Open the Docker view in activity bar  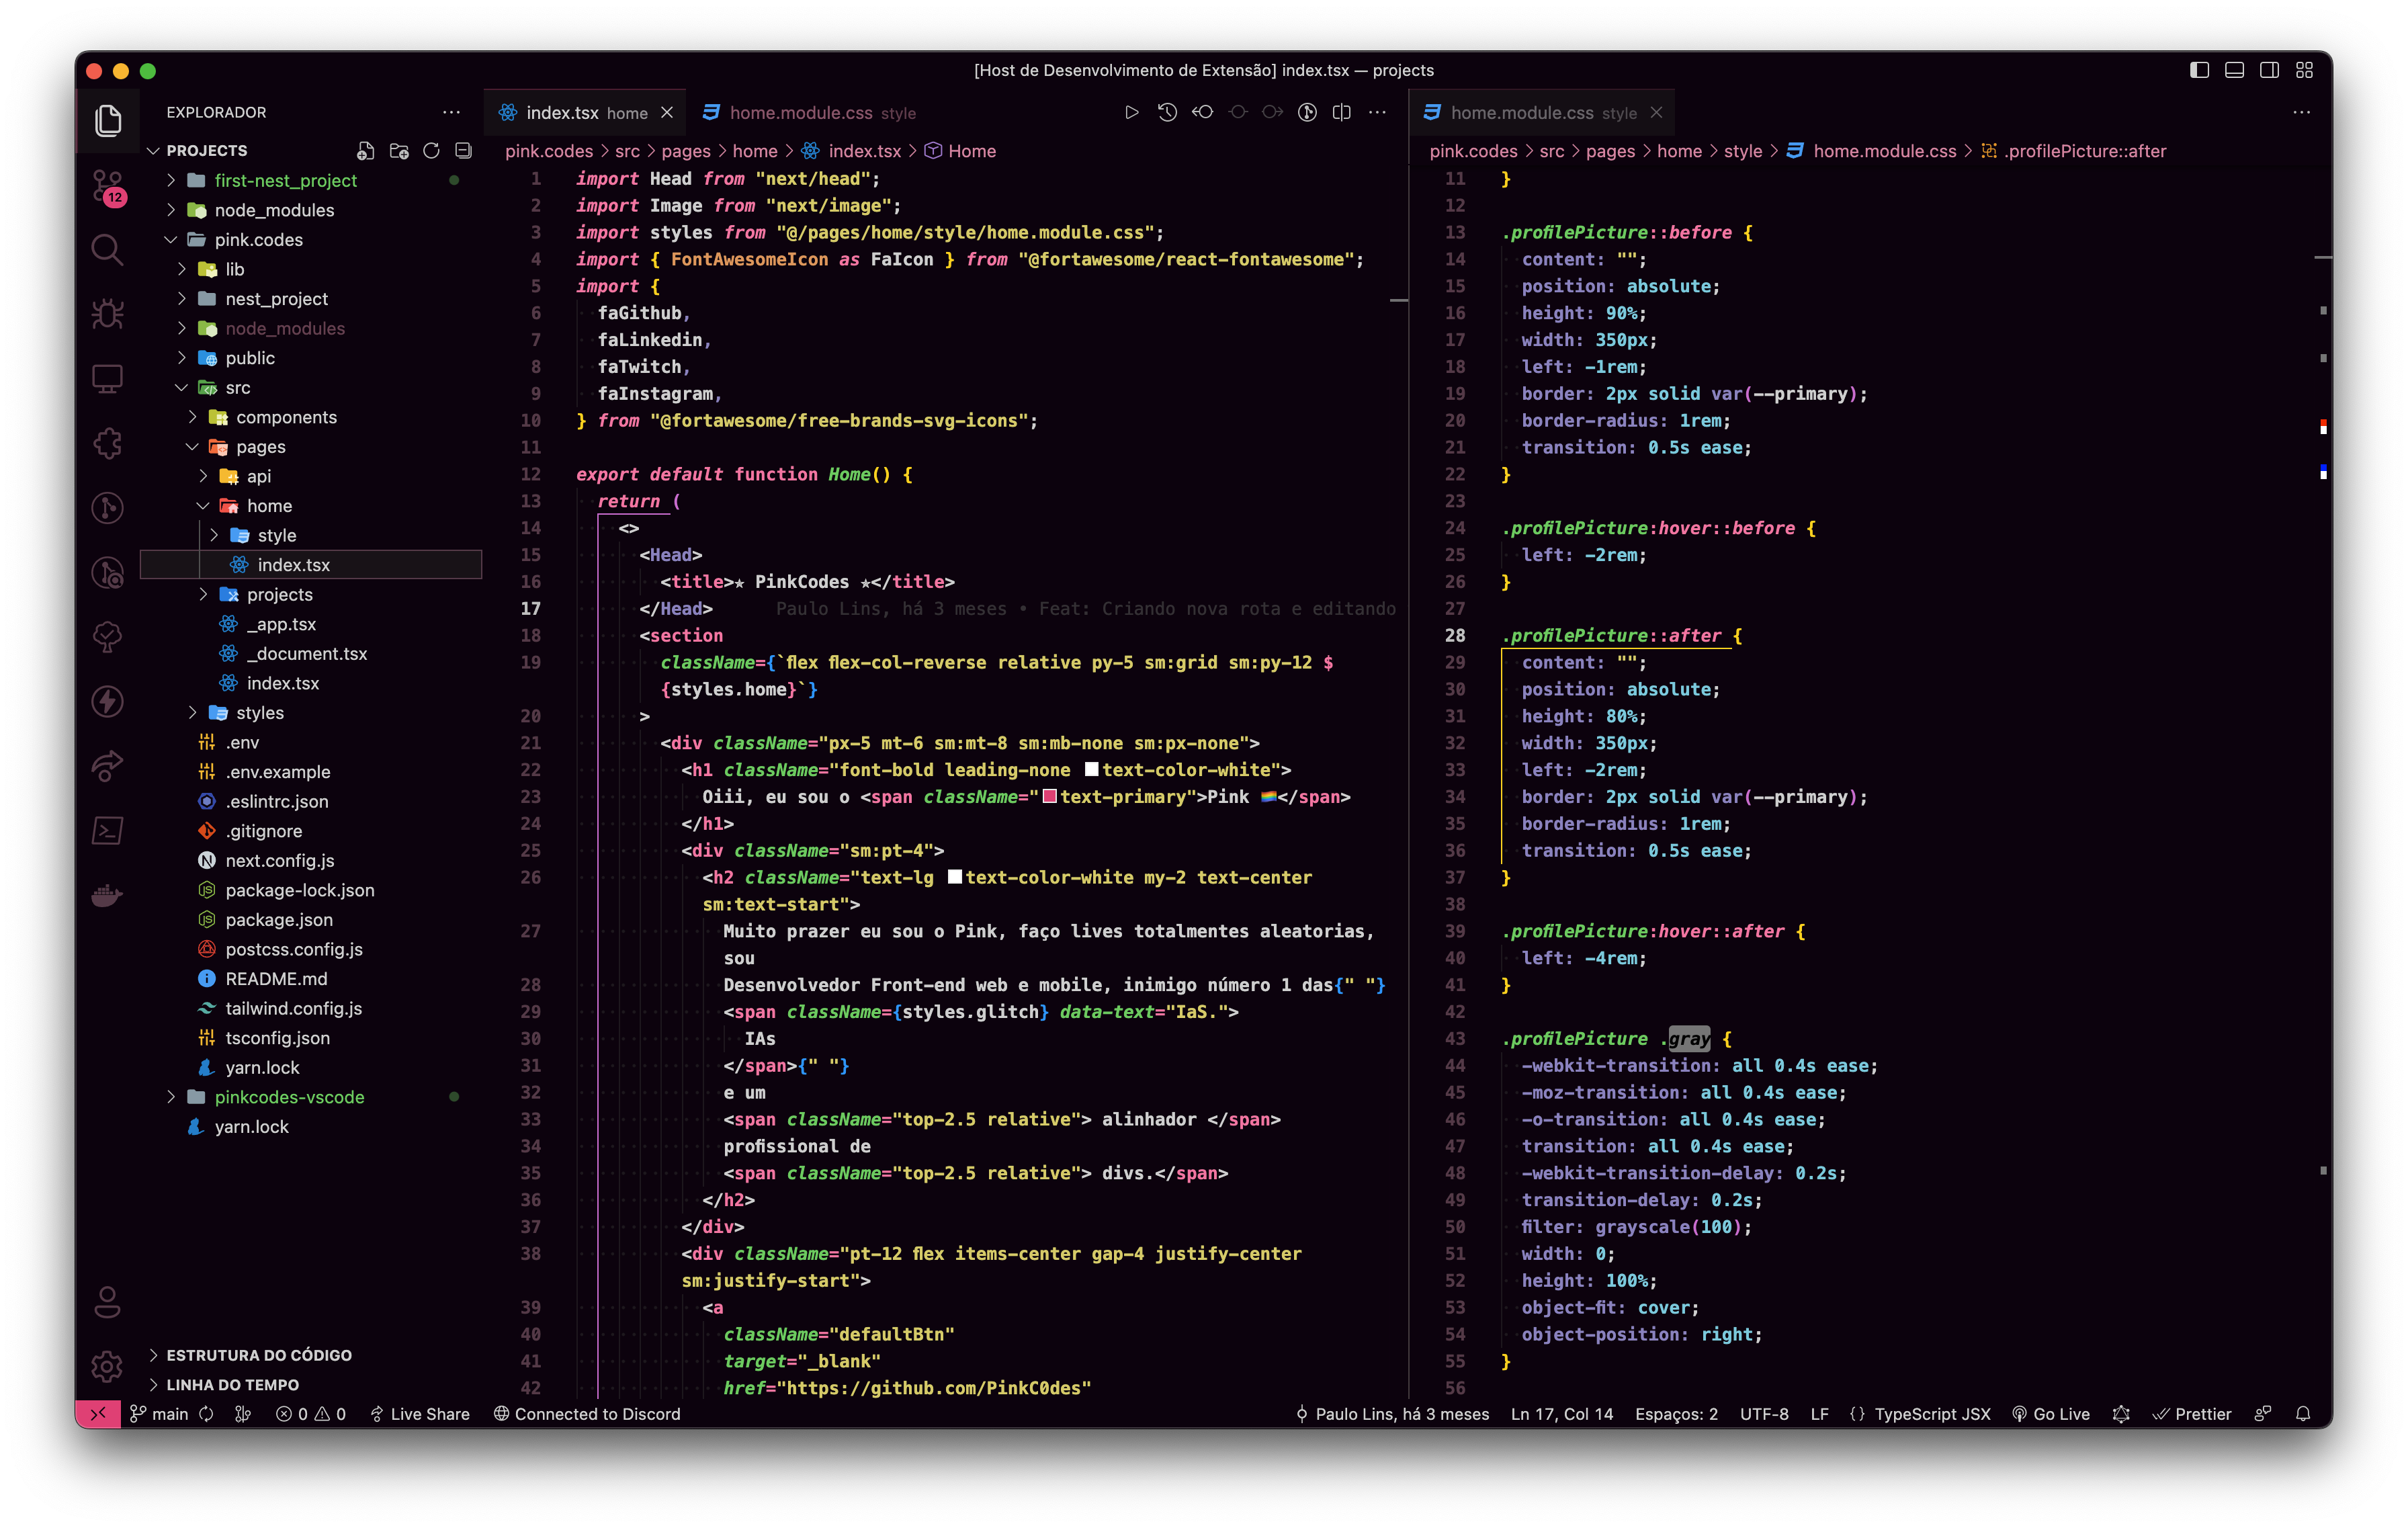pyautogui.click(x=107, y=895)
